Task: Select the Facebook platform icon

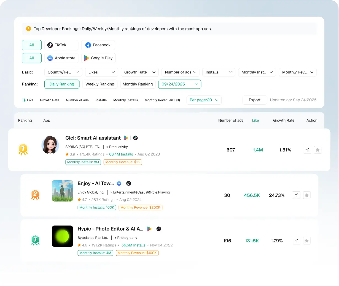Action: click(88, 45)
